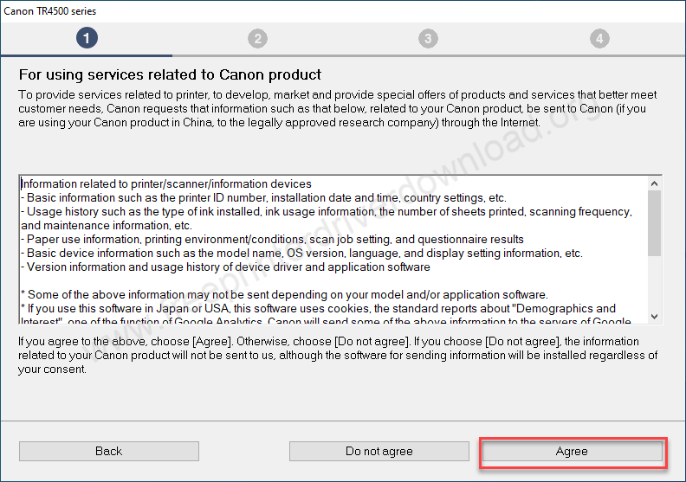This screenshot has width=686, height=482.
Task: Go to previous screen with Back
Action: (x=109, y=451)
